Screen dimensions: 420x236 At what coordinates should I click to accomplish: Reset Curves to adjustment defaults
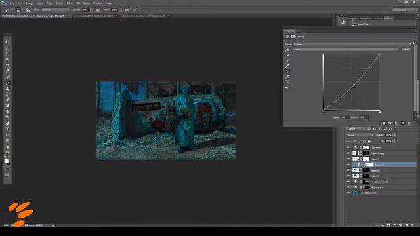click(x=396, y=123)
